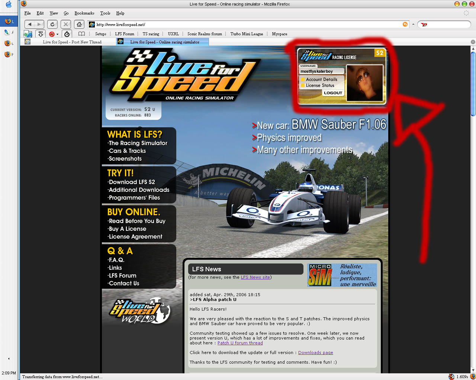This screenshot has height=380, width=476.
Task: Open the Tools menu
Action: 105,13
